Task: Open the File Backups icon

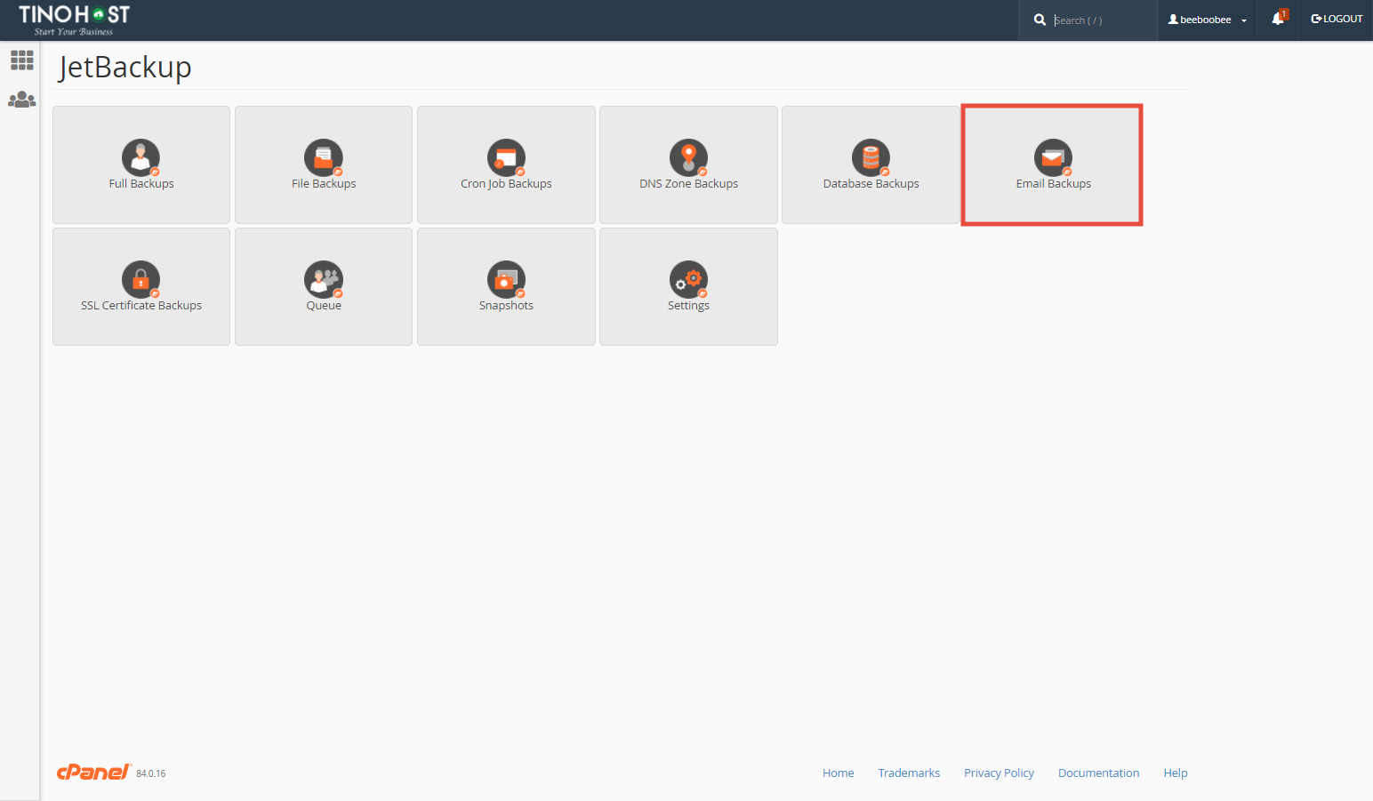Action: point(324,158)
